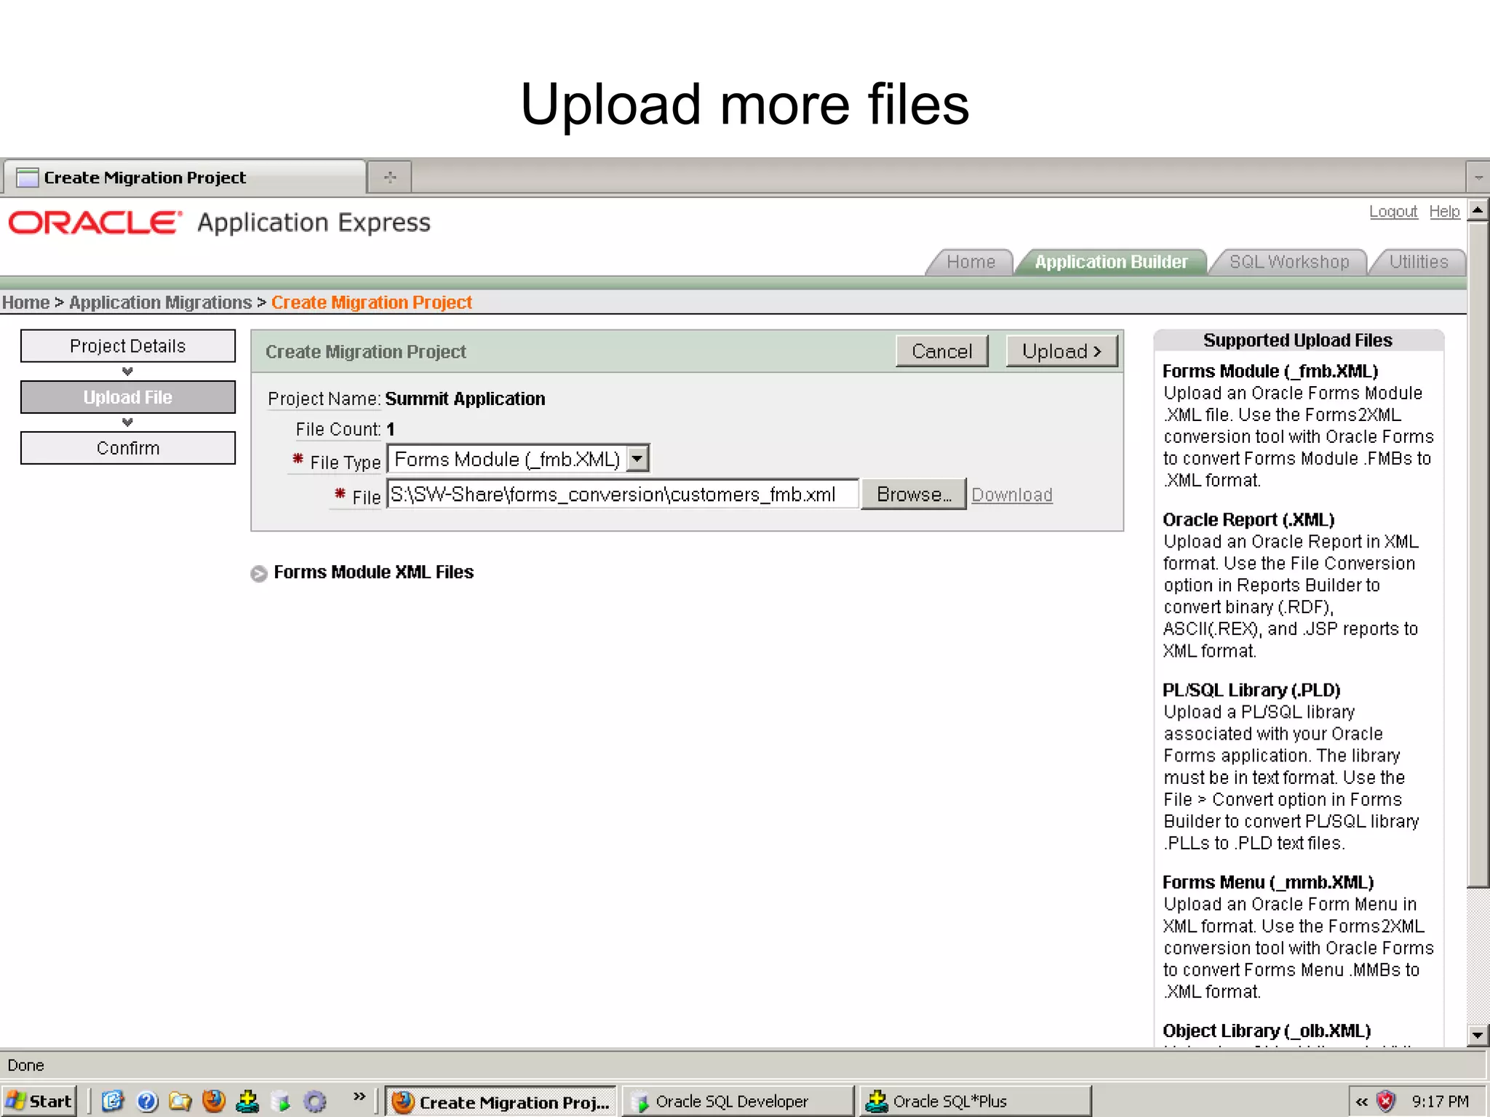1490x1117 pixels.
Task: Click the Forms Menu (_mmb.XML) heading
Action: [x=1268, y=882]
